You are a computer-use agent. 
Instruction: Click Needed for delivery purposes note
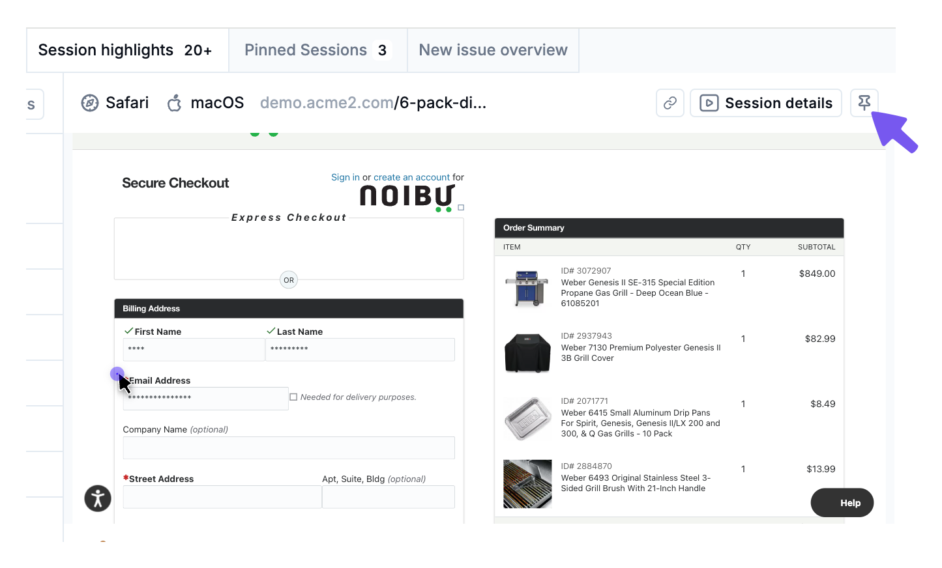coord(359,397)
